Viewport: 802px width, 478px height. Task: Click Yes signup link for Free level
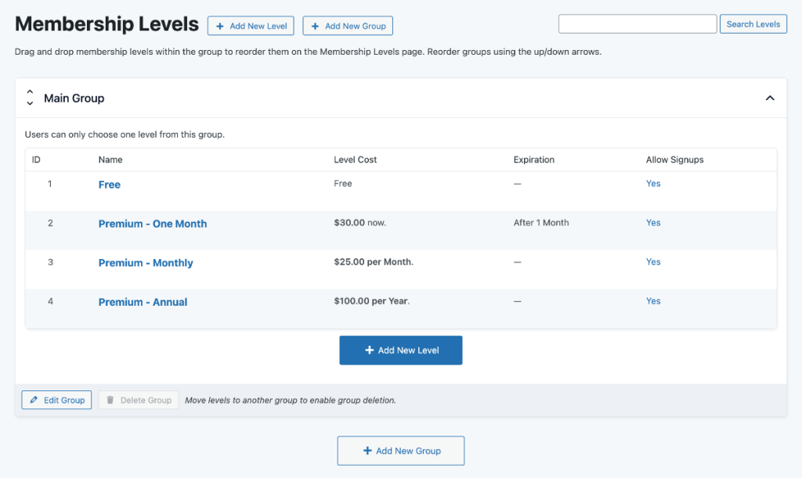(653, 184)
